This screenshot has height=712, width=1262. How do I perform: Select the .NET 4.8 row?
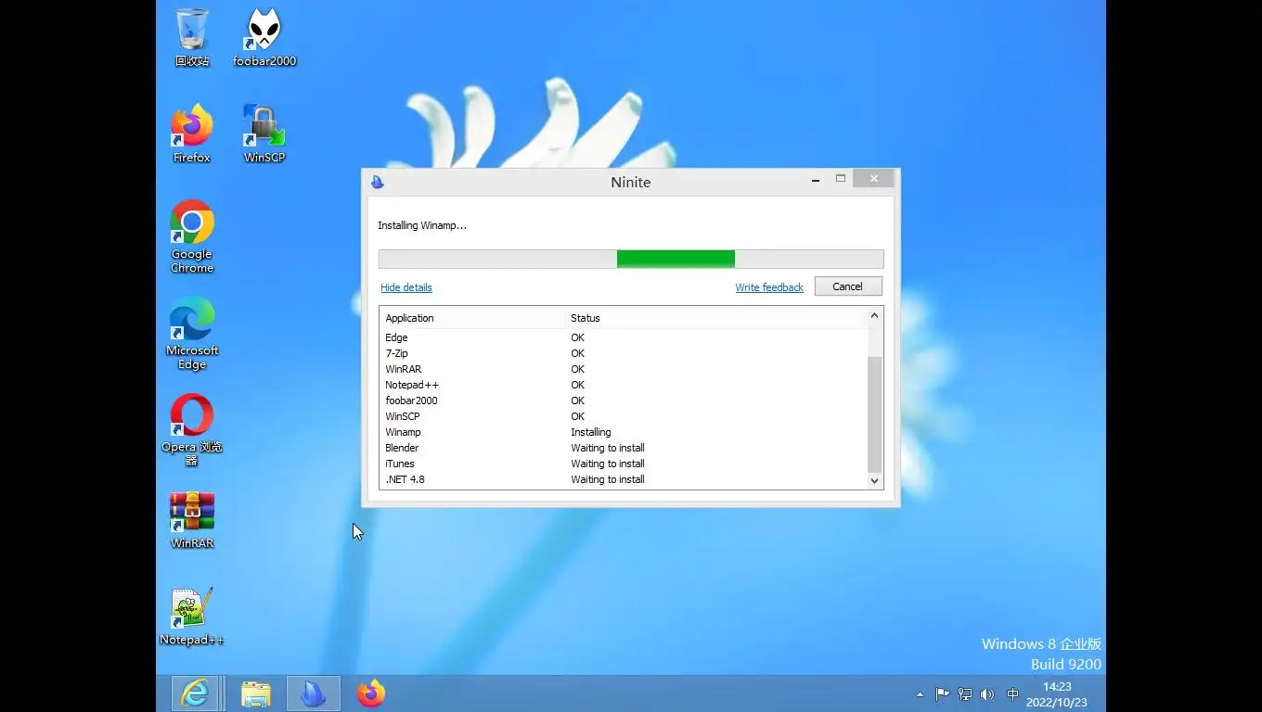tap(624, 479)
